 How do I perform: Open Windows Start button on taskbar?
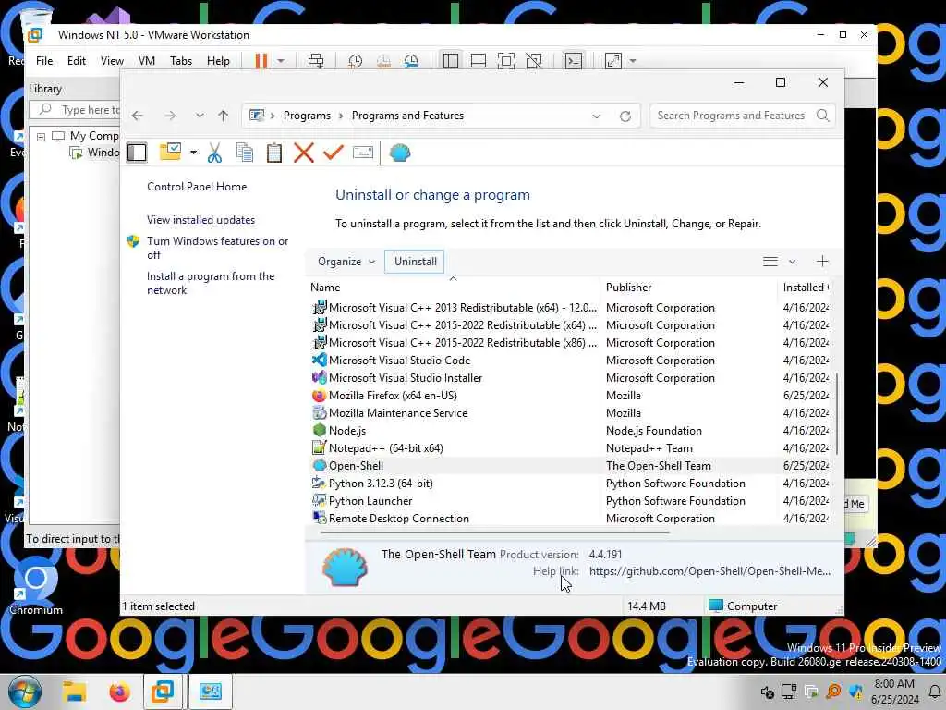point(25,692)
